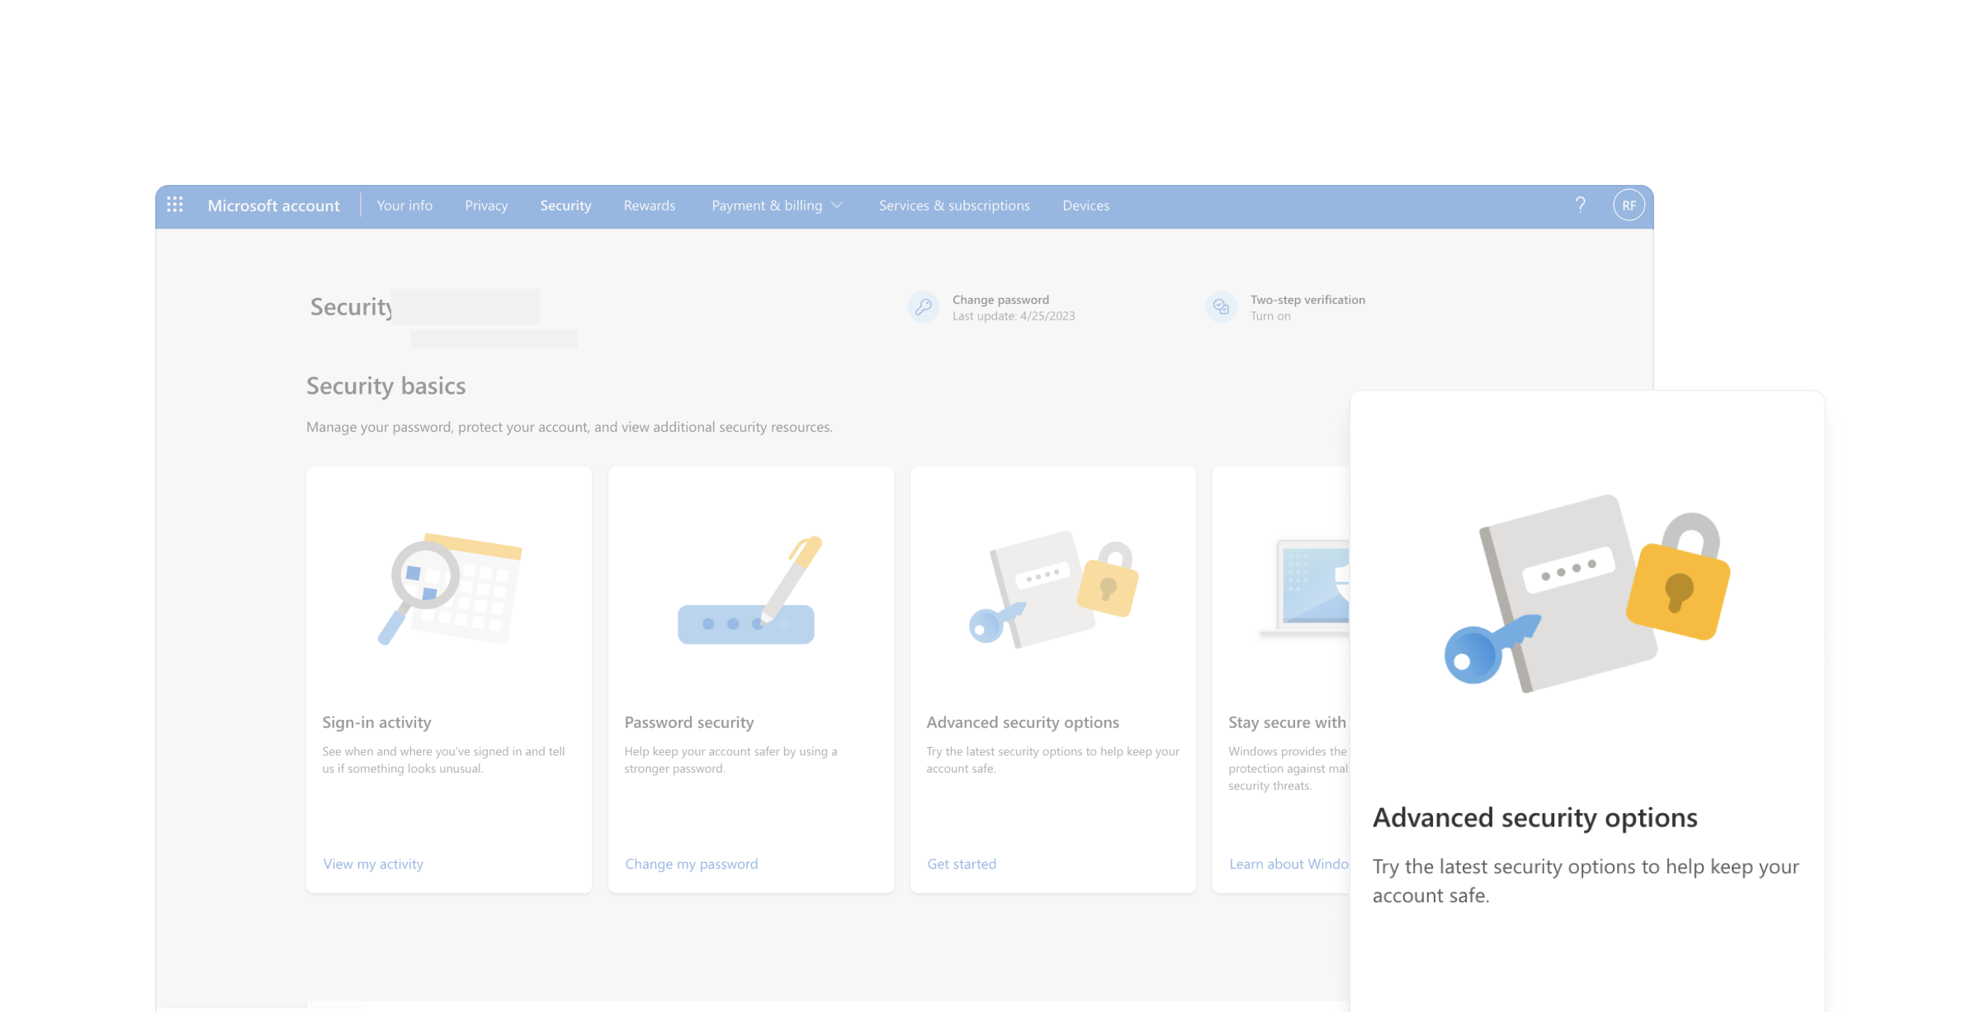Screen dimensions: 1981x1012
Task: Click Turn on under Two-step verification
Action: [1270, 316]
